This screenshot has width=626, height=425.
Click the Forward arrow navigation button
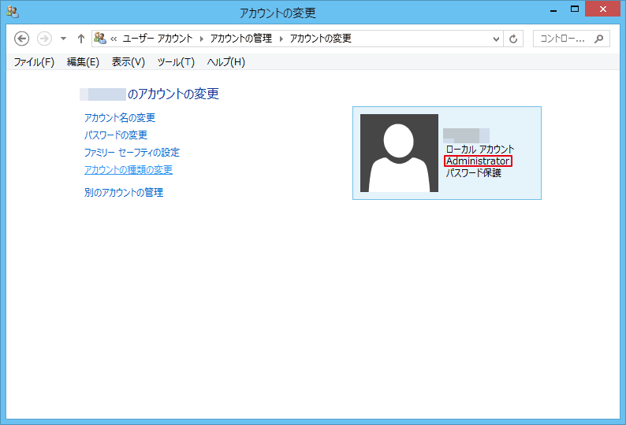[x=44, y=39]
